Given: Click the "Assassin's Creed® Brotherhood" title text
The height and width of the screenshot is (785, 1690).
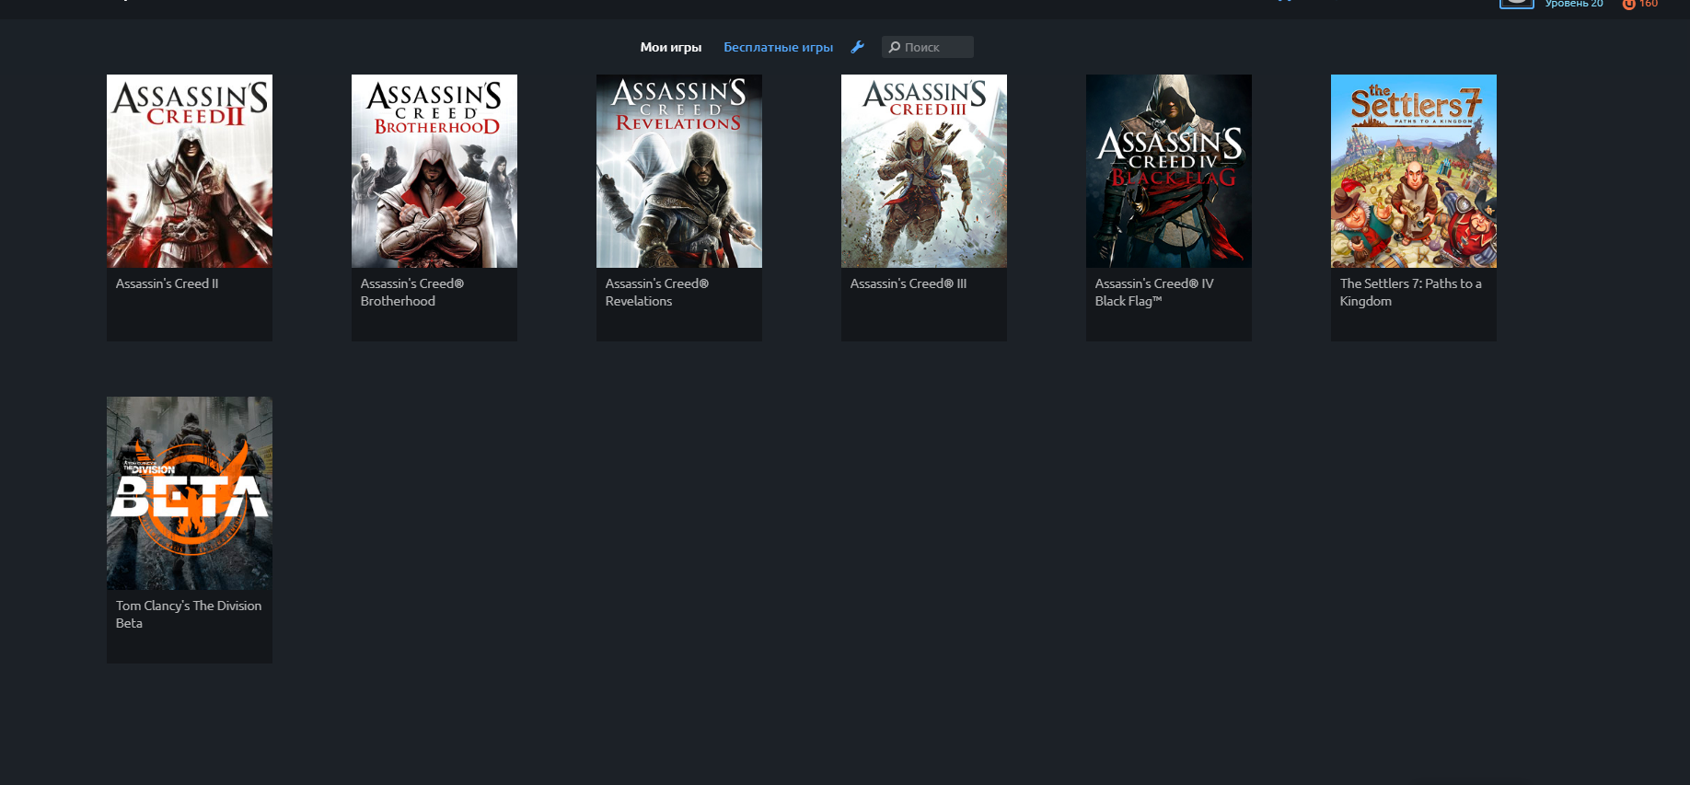Looking at the screenshot, I should [x=412, y=293].
